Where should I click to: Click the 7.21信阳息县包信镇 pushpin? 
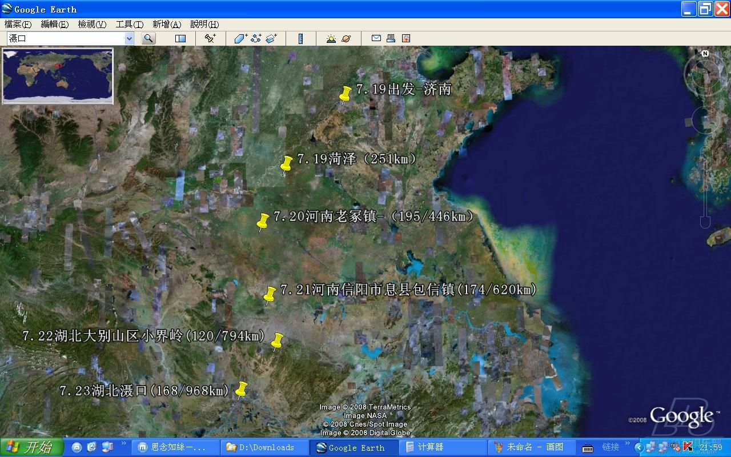269,295
